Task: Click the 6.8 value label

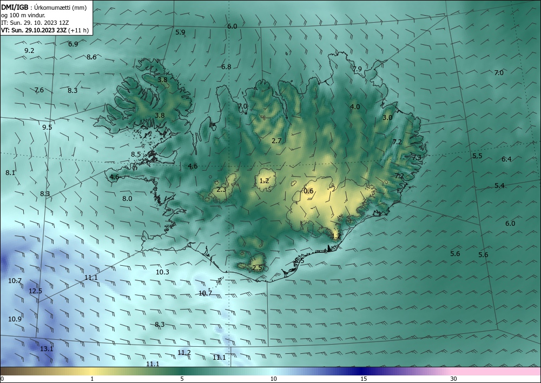Action: [226, 67]
